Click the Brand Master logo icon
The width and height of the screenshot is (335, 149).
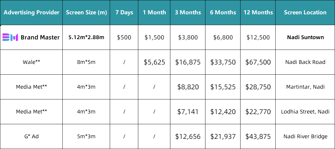coord(10,37)
